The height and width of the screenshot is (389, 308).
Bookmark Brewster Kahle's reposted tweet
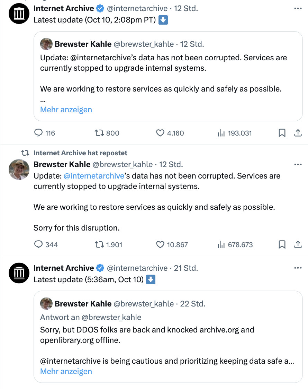[282, 244]
